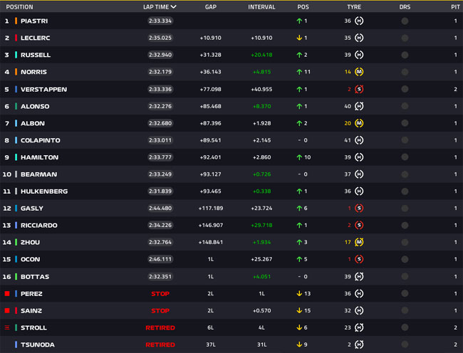463x353 pixels.
Task: Click Hamilton's DRS indicator dot
Action: click(405, 157)
